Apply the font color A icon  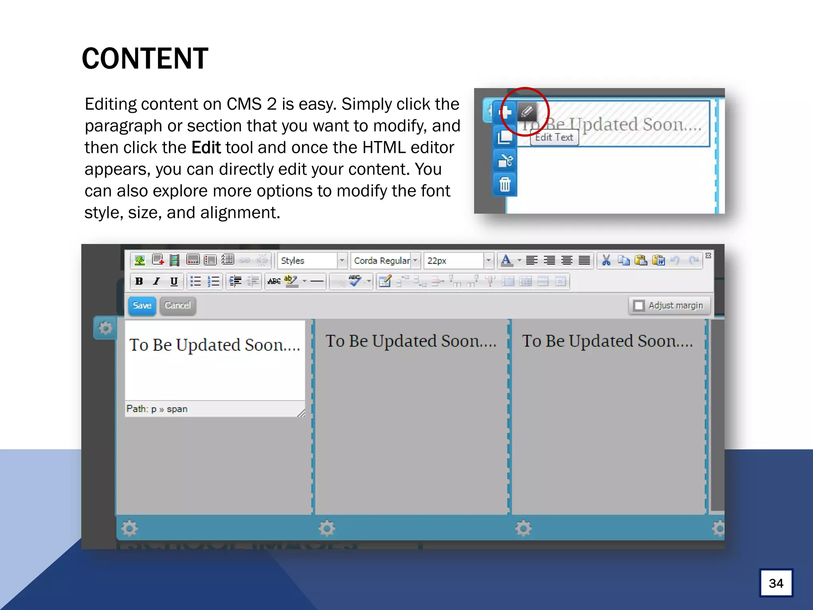pyautogui.click(x=506, y=261)
